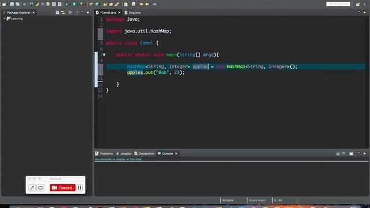Open Package Explorer View Menu icon
The height and width of the screenshot is (208, 370).
[77, 12]
